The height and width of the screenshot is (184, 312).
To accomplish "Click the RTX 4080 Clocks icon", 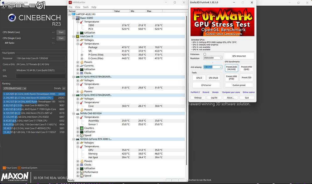I will coord(82,165).
